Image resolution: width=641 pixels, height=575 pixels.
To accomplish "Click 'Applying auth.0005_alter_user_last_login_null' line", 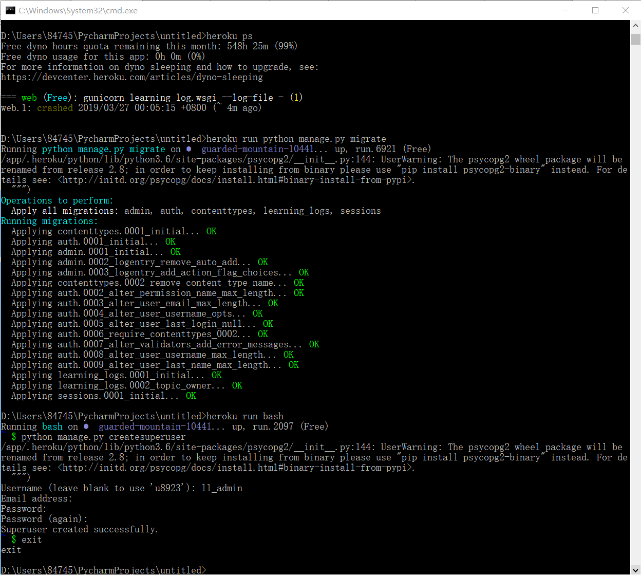I will click(x=142, y=324).
